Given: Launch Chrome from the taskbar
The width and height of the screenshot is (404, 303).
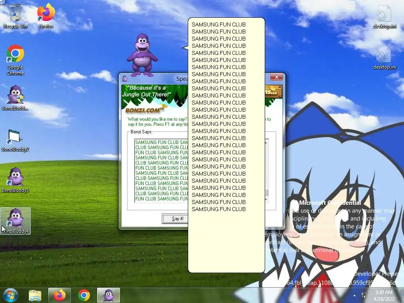Looking at the screenshot, I should pyautogui.click(x=84, y=295).
